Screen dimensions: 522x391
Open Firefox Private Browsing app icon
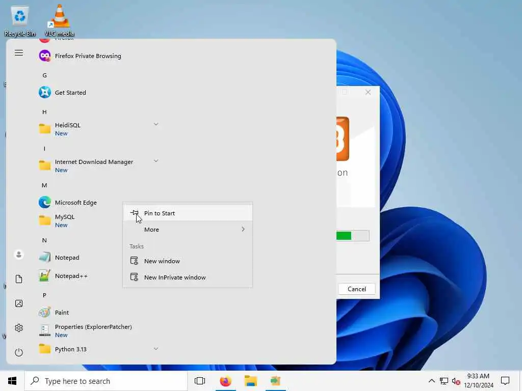pyautogui.click(x=45, y=55)
